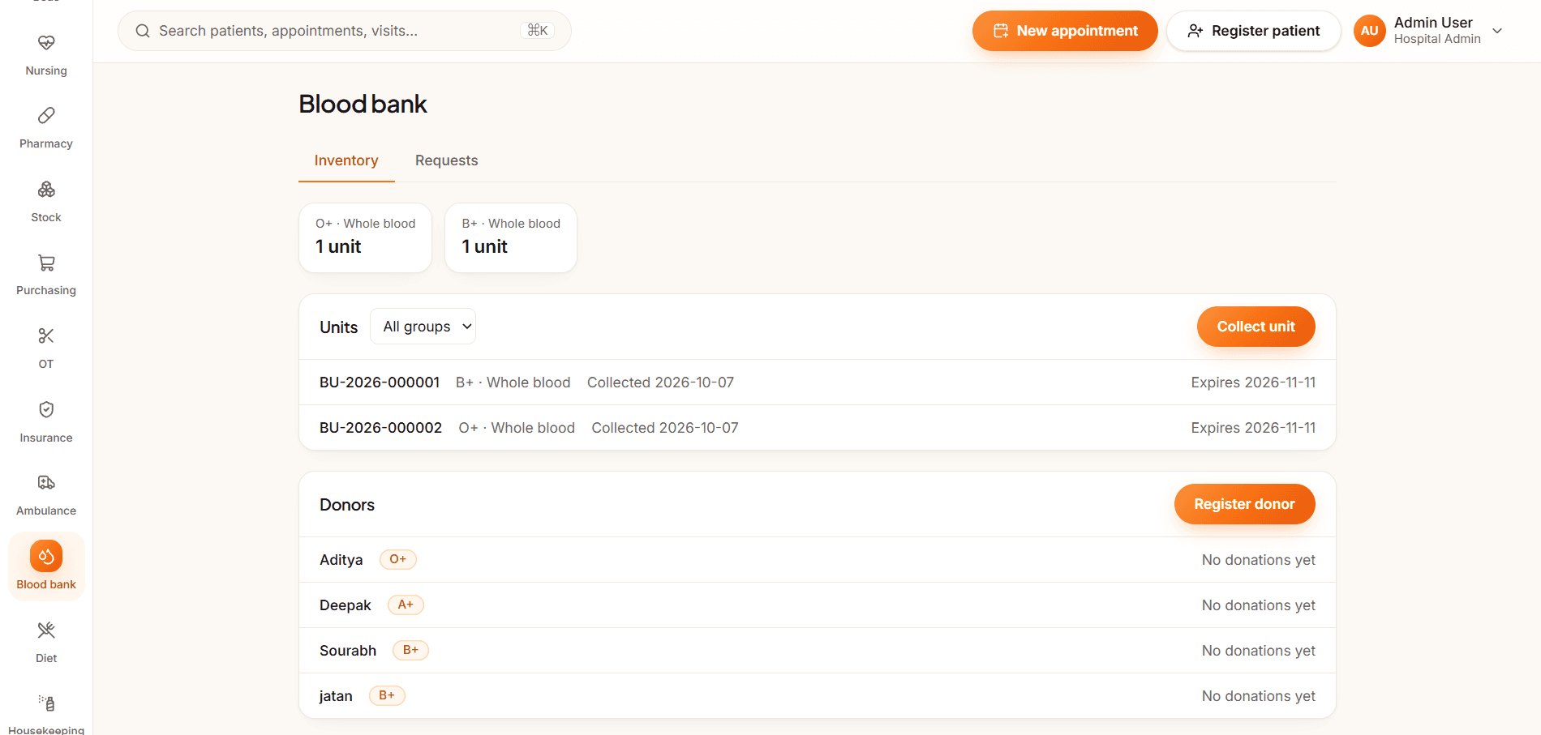Click the ⌘K shortcut hint in search
The height and width of the screenshot is (735, 1541).
pyautogui.click(x=537, y=31)
